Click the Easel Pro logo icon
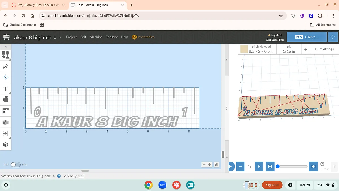Viewport: 339px width, 191px height. [x=6, y=37]
